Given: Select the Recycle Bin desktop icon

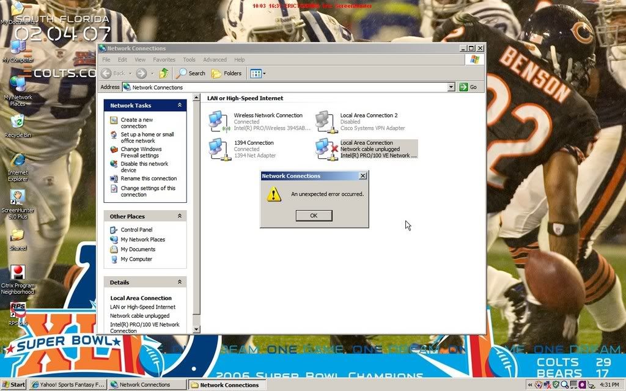Looking at the screenshot, I should click(18, 126).
